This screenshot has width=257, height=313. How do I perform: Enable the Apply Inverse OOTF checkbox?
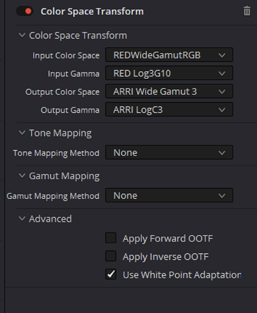click(111, 256)
